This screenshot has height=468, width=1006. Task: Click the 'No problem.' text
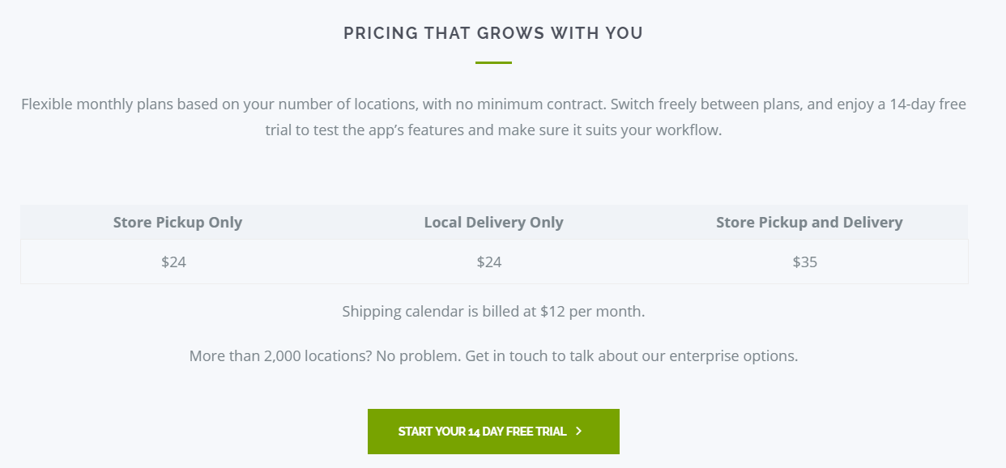point(419,355)
